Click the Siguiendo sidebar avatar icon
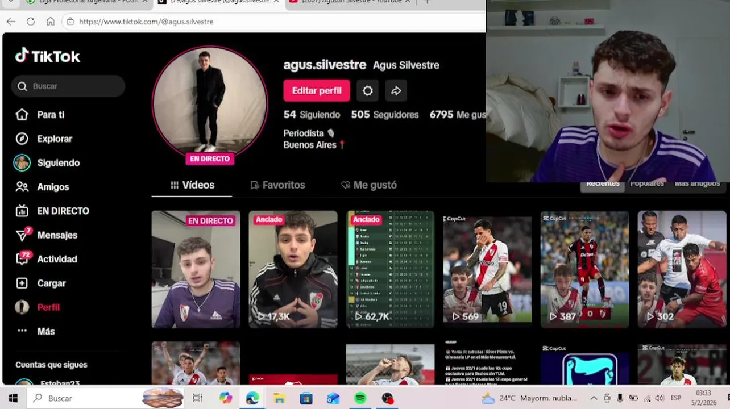730x409 pixels. [22, 163]
